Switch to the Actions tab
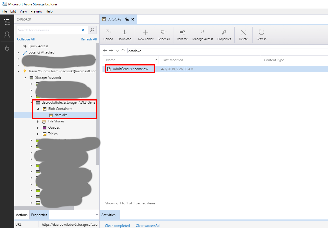This screenshot has height=228, width=328. coord(22,215)
